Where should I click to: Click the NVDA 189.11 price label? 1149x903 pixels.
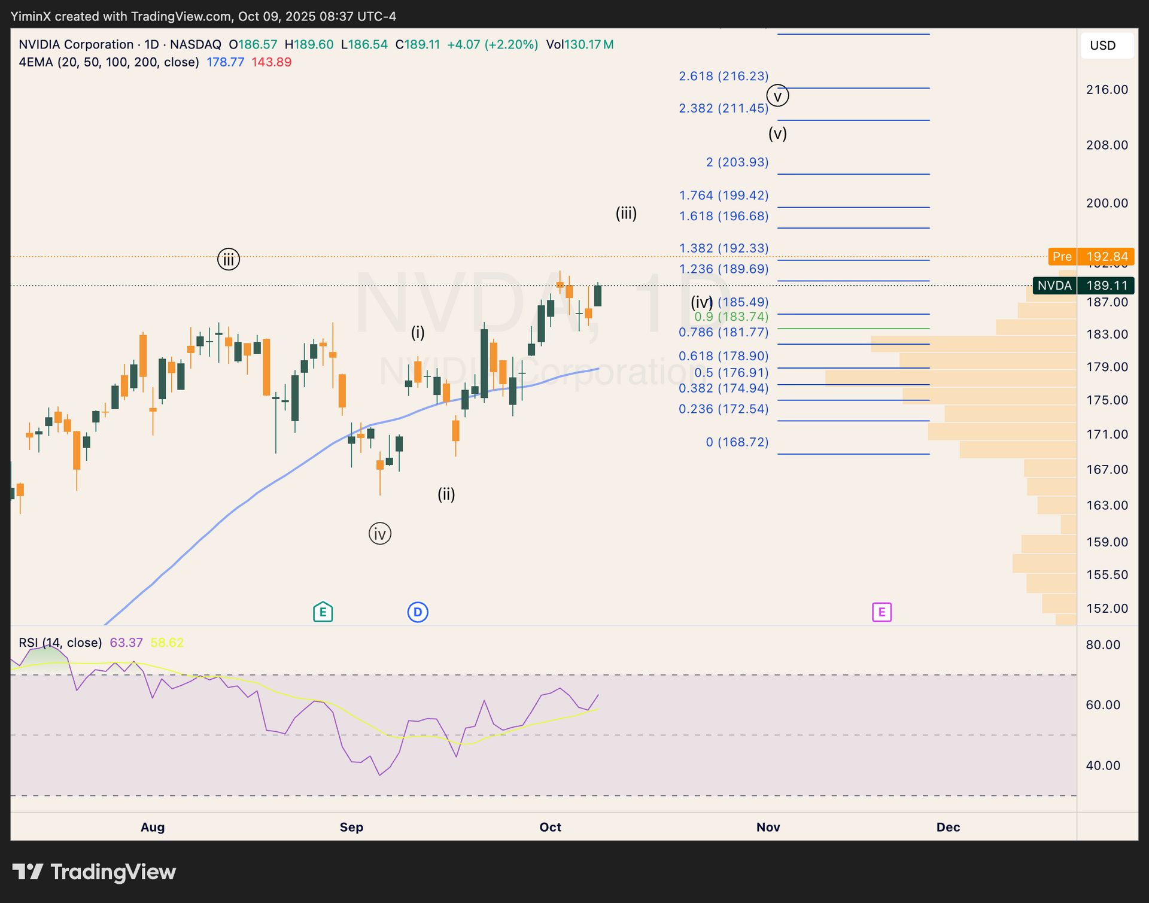1083,285
